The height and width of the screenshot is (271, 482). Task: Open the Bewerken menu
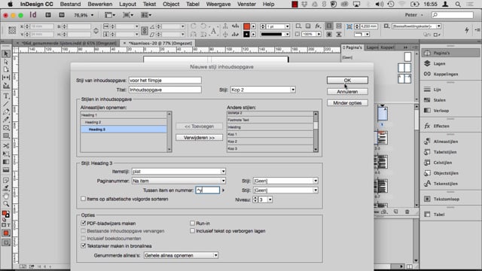(100, 5)
